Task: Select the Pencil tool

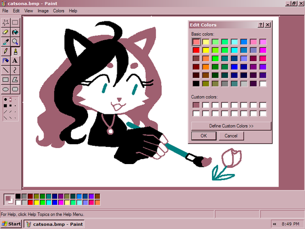Action: tap(6, 51)
